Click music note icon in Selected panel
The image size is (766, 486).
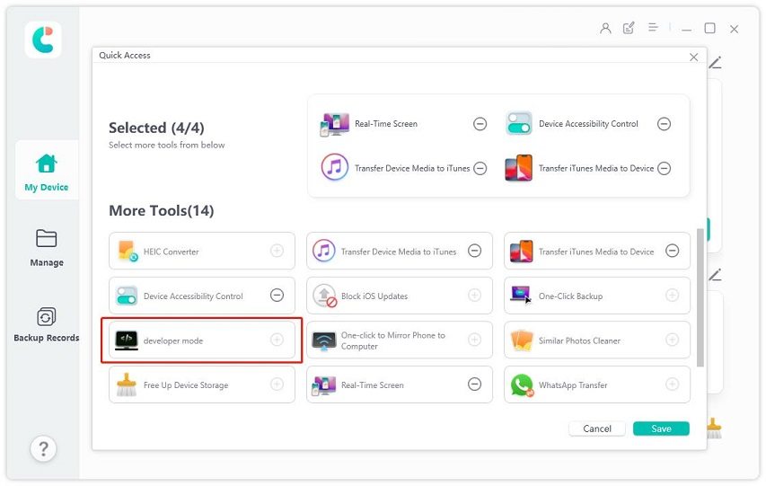335,167
